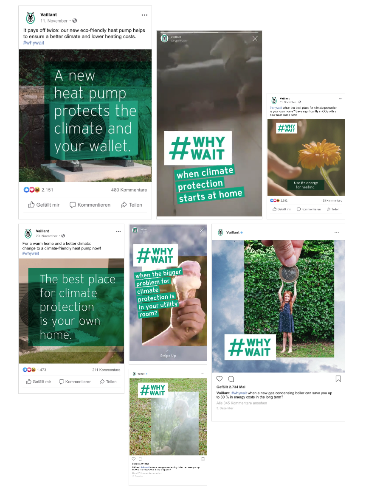The height and width of the screenshot is (494, 380).
Task: Click the Kommentieren speech bubble on the 480 Kommentare post
Action: pyautogui.click(x=90, y=205)
